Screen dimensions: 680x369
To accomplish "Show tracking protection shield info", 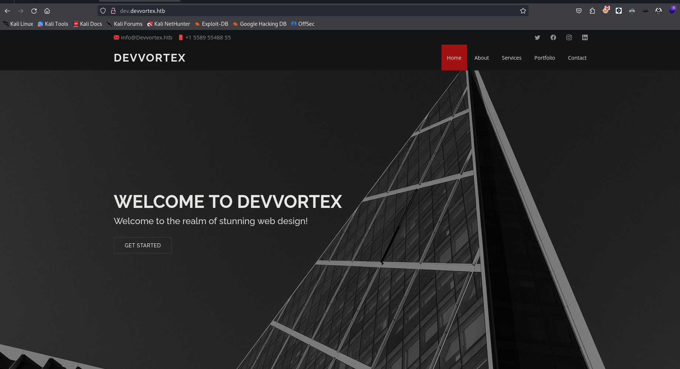I will pos(103,11).
